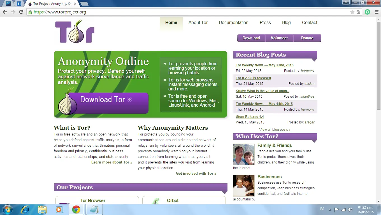Screen dimensions: 381x215
Task: Go to the Press page
Action: [265, 23]
